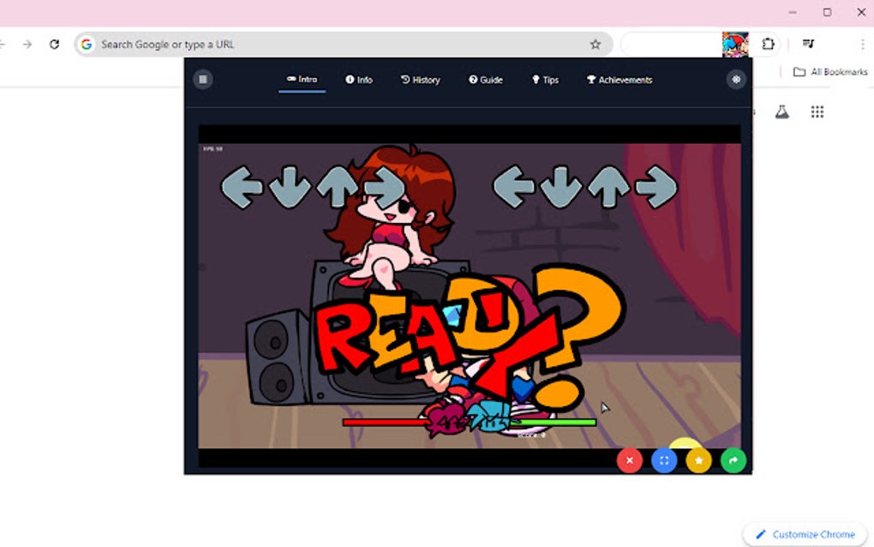Viewport: 874px width, 547px height.
Task: Reload the page with the refresh icon
Action: (x=55, y=44)
